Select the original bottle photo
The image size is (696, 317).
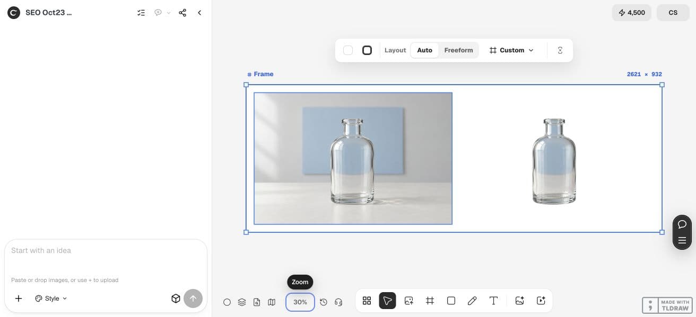pos(353,158)
